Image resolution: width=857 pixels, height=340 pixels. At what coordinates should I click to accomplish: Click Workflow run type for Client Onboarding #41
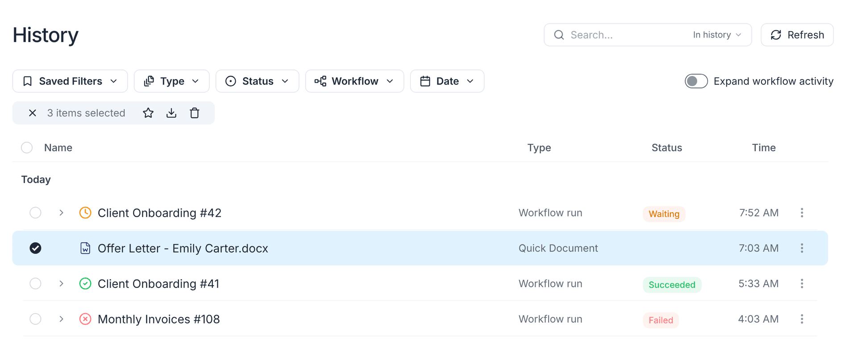point(550,283)
